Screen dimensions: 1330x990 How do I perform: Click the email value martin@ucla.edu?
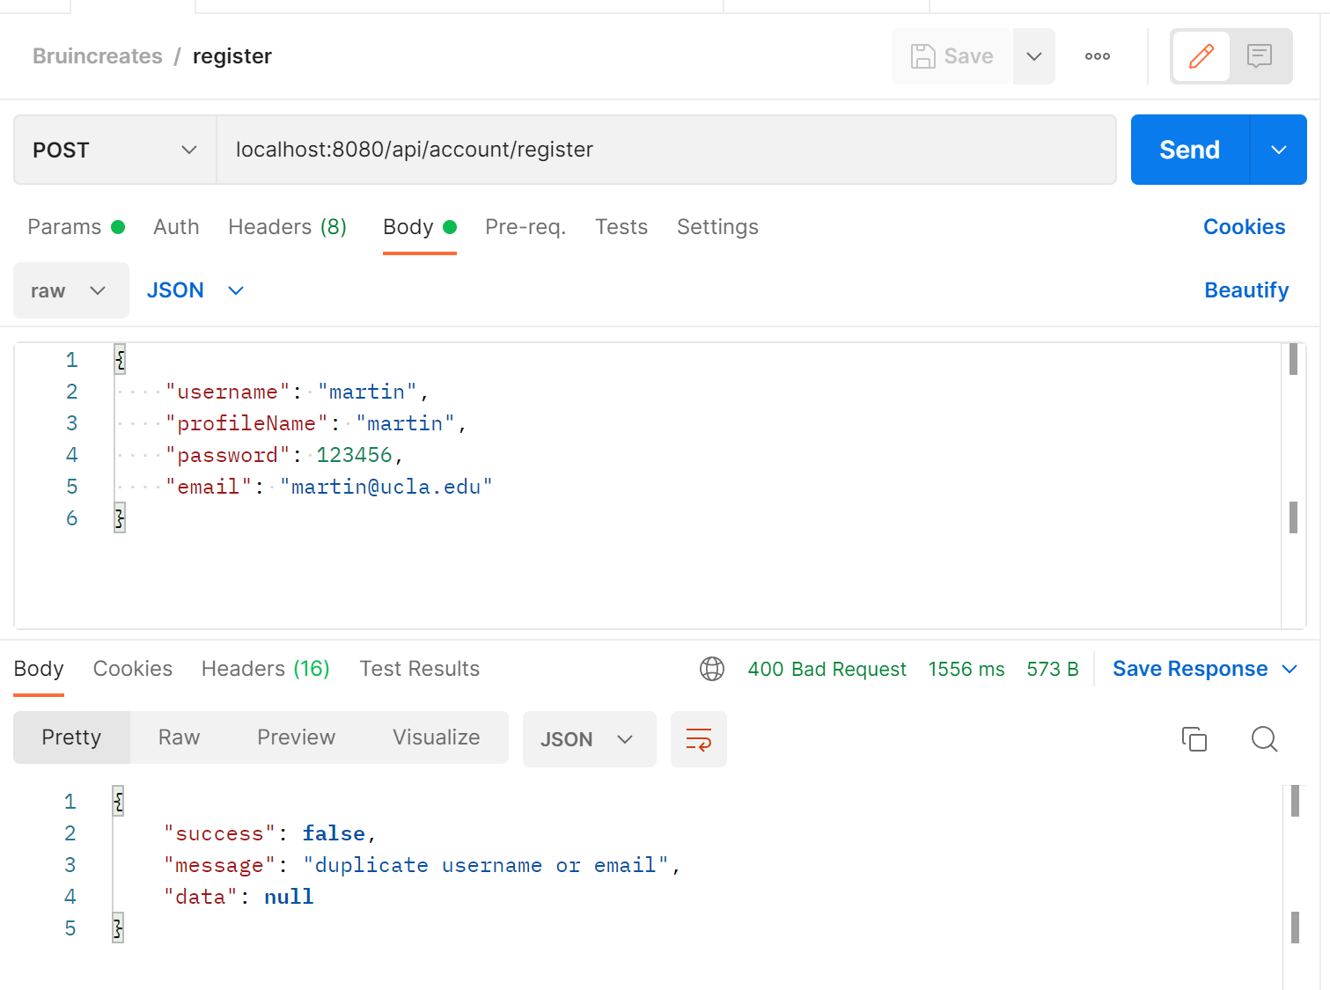(386, 487)
